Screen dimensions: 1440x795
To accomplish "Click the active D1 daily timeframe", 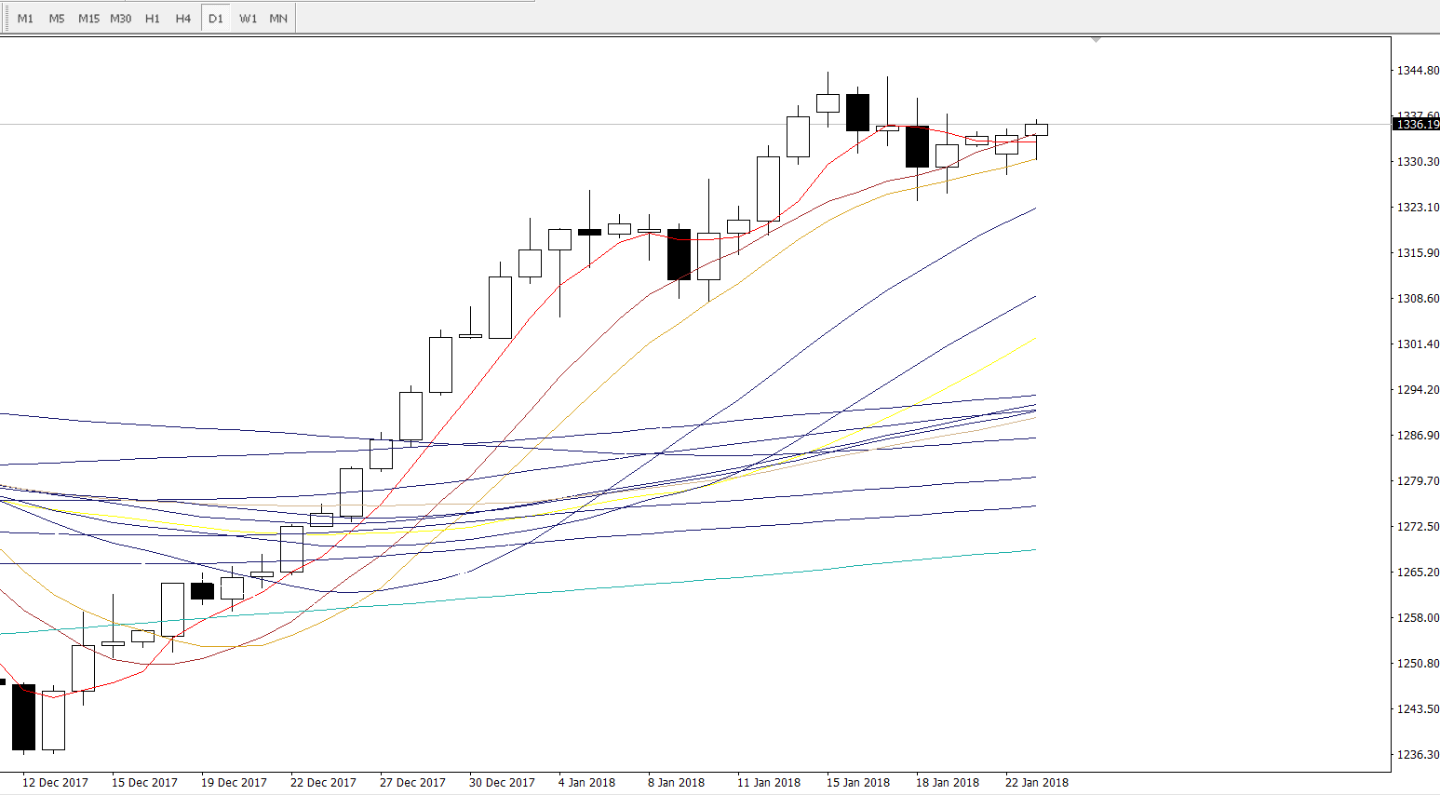I will click(216, 19).
